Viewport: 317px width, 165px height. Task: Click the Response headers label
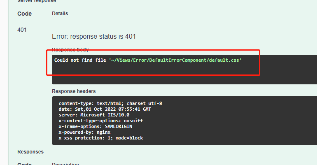[74, 91]
